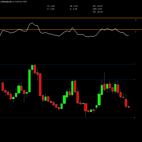Click the OC: 10.37 readout
Viewport: 142px width, 142px height.
pyautogui.click(x=98, y=6)
